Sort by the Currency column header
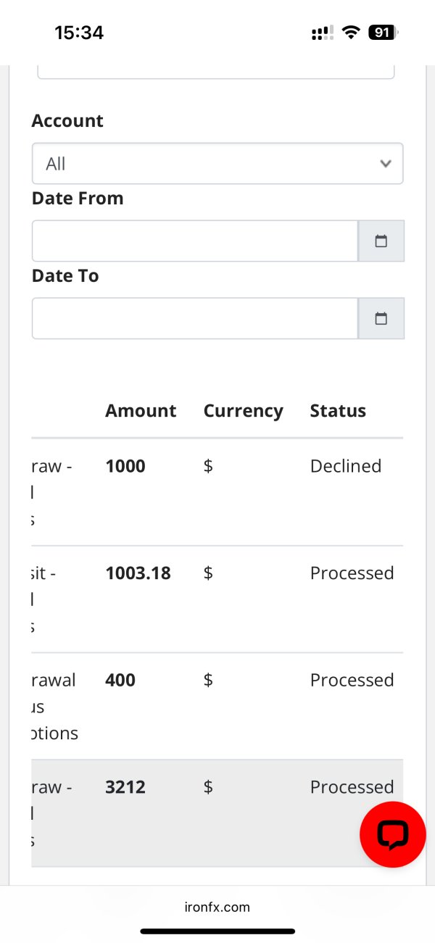The width and height of the screenshot is (435, 943). (x=243, y=411)
